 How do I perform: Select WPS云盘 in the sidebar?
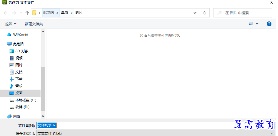click(21, 35)
